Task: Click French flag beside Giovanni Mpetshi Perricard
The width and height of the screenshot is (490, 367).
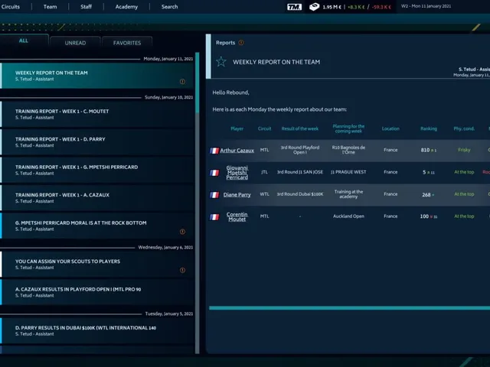Action: [x=214, y=173]
